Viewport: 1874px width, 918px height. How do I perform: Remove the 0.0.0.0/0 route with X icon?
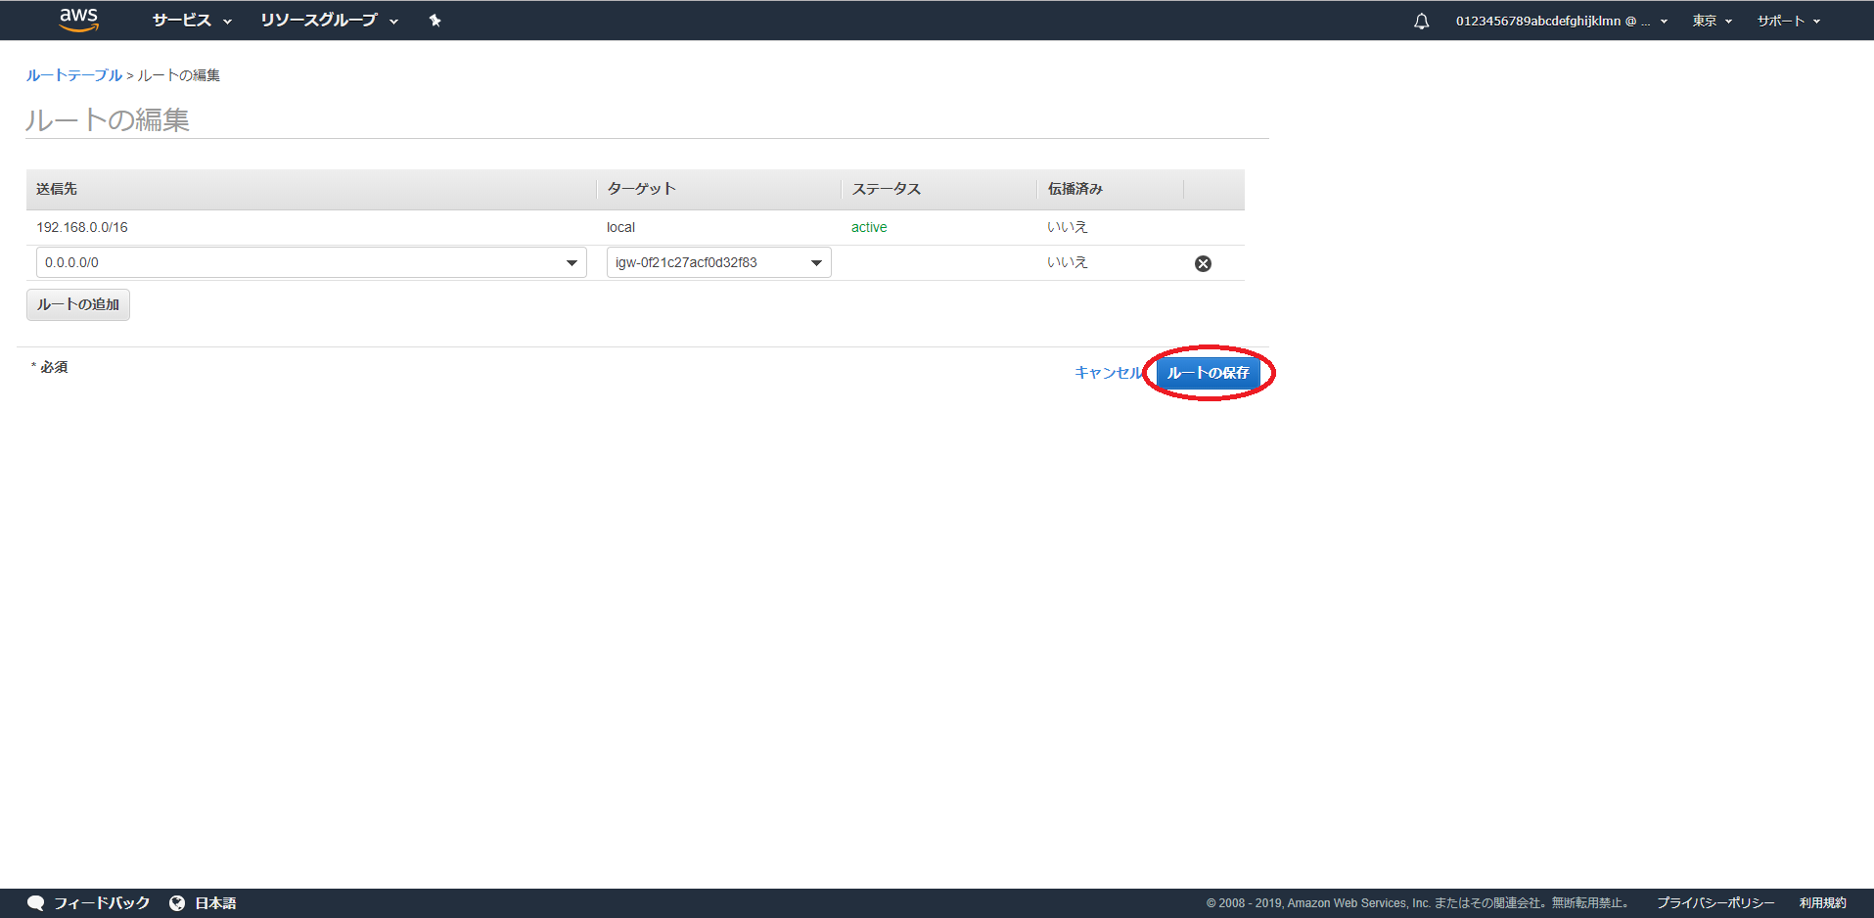[x=1203, y=263]
